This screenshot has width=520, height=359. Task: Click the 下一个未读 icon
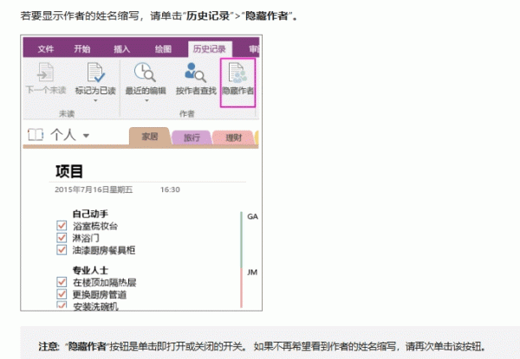[45, 72]
